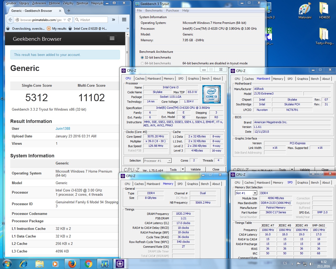Switch to Geekbench in the taskbar

105,264
